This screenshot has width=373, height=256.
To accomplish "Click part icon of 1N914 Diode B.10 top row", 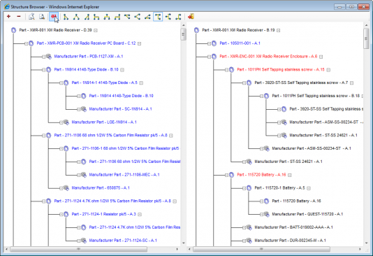I will [x=49, y=69].
